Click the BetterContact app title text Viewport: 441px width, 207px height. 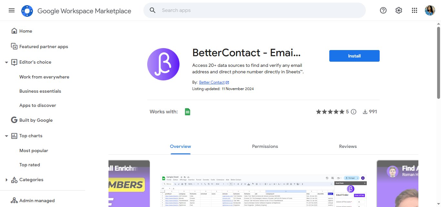(246, 53)
